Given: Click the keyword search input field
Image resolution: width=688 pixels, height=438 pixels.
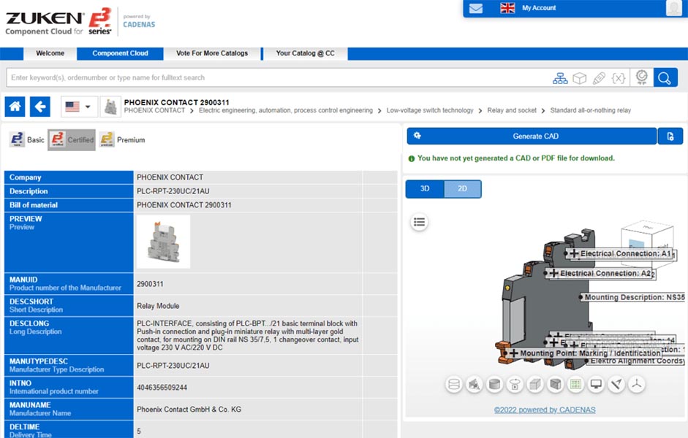Looking at the screenshot, I should click(x=219, y=77).
